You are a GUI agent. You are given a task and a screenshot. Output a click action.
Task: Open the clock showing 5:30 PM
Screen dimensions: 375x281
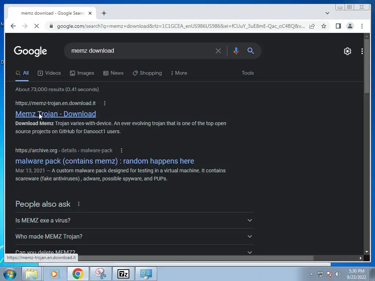coord(356,274)
